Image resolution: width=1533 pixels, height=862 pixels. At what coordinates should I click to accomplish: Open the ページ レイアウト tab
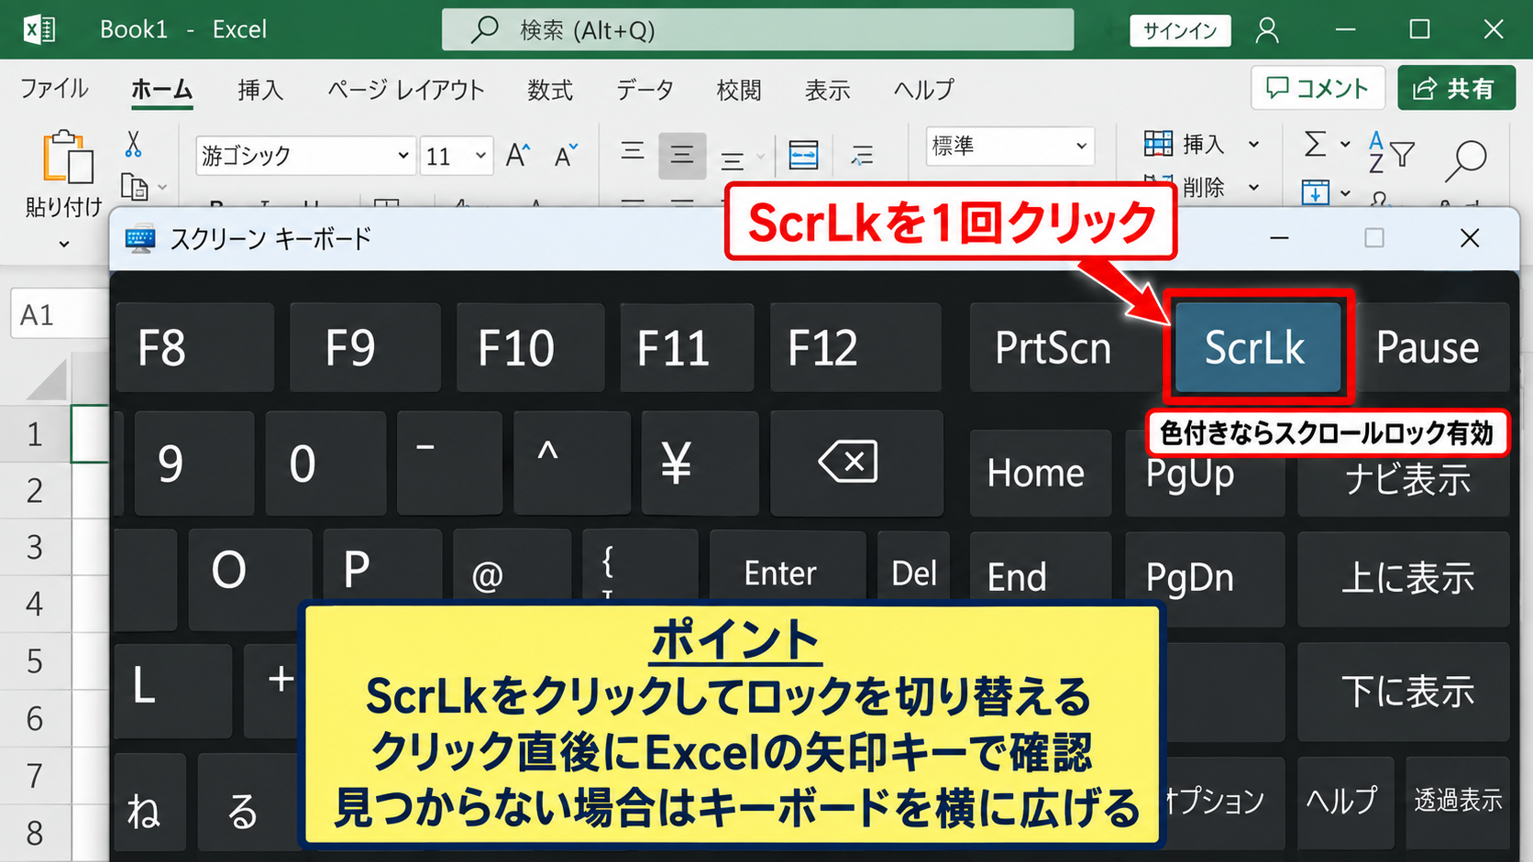406,89
